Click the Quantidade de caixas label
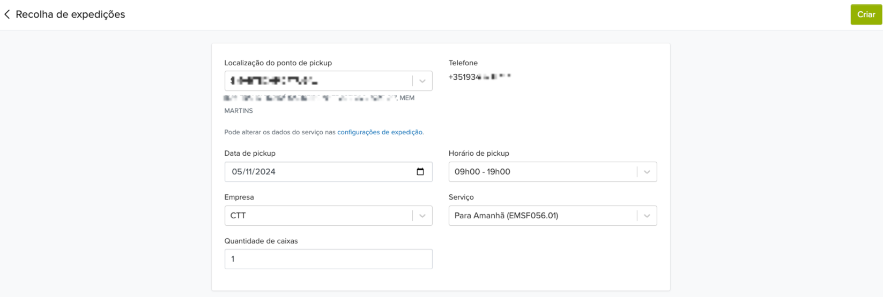The width and height of the screenshot is (883, 297). click(x=261, y=241)
